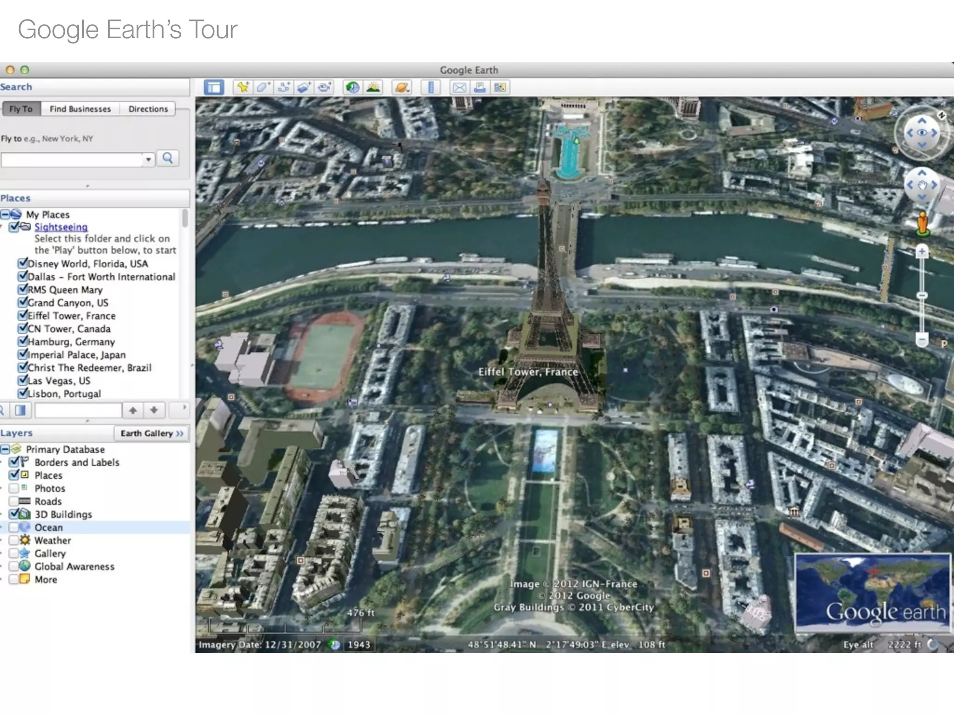The height and width of the screenshot is (715, 954).
Task: Show historical imagery clock icon
Action: click(x=353, y=87)
